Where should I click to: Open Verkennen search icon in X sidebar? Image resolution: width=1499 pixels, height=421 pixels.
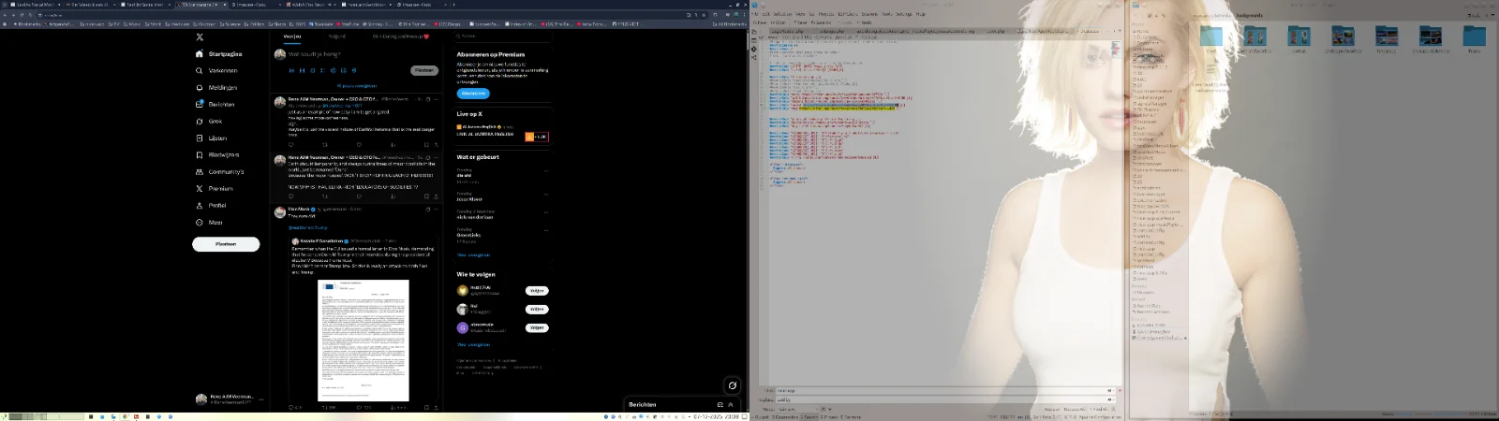(200, 71)
